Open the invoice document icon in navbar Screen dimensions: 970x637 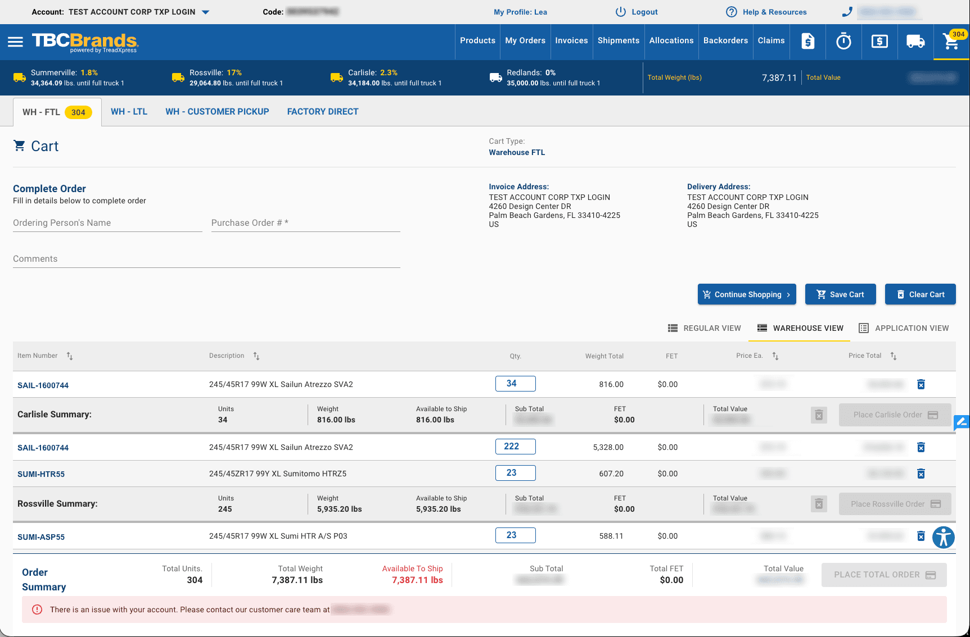click(x=807, y=41)
